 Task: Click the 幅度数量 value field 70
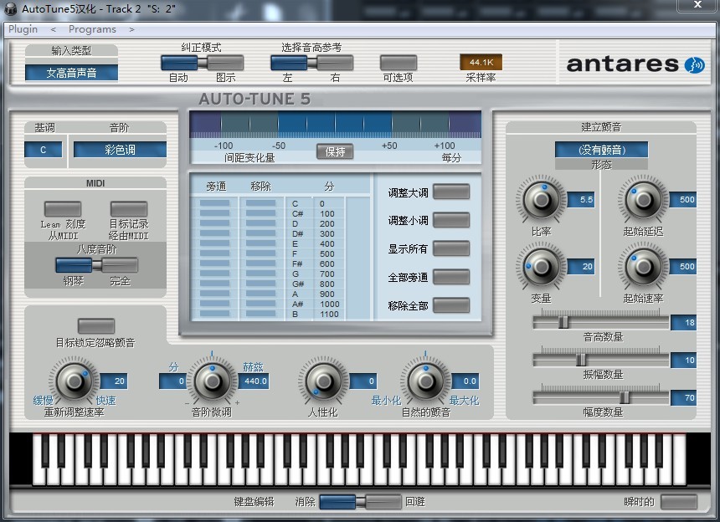(x=684, y=397)
